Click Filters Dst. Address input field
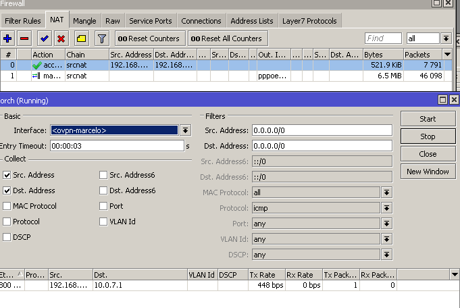The height and width of the screenshot is (308, 460). click(x=322, y=146)
